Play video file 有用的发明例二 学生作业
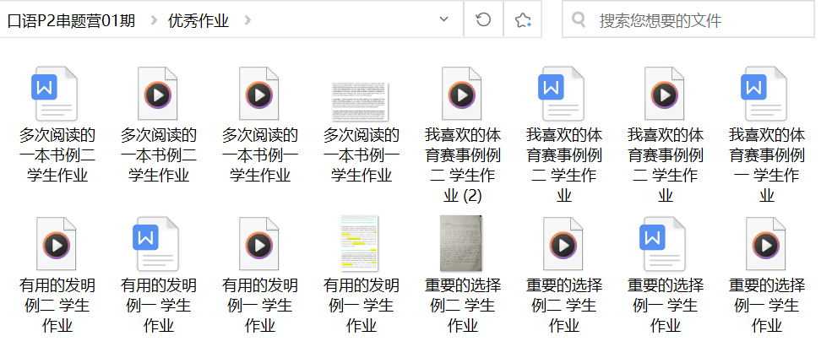This screenshot has height=347, width=821. (x=57, y=244)
